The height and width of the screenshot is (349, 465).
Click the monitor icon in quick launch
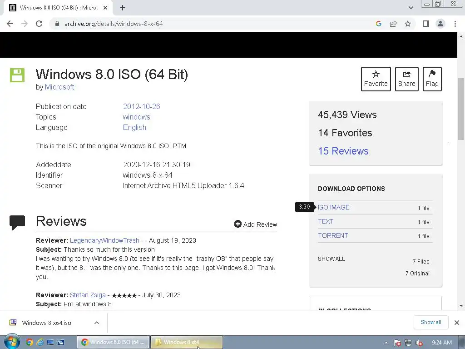(50, 343)
